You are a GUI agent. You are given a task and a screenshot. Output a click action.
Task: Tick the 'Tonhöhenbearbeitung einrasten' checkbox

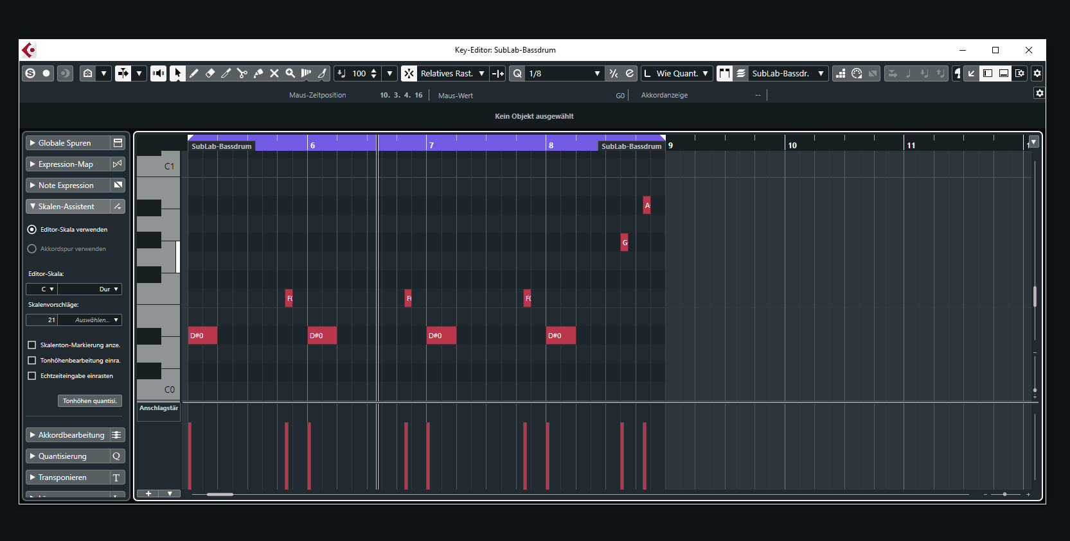[32, 361]
